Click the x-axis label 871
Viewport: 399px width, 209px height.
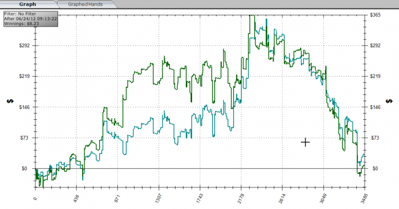(117, 198)
